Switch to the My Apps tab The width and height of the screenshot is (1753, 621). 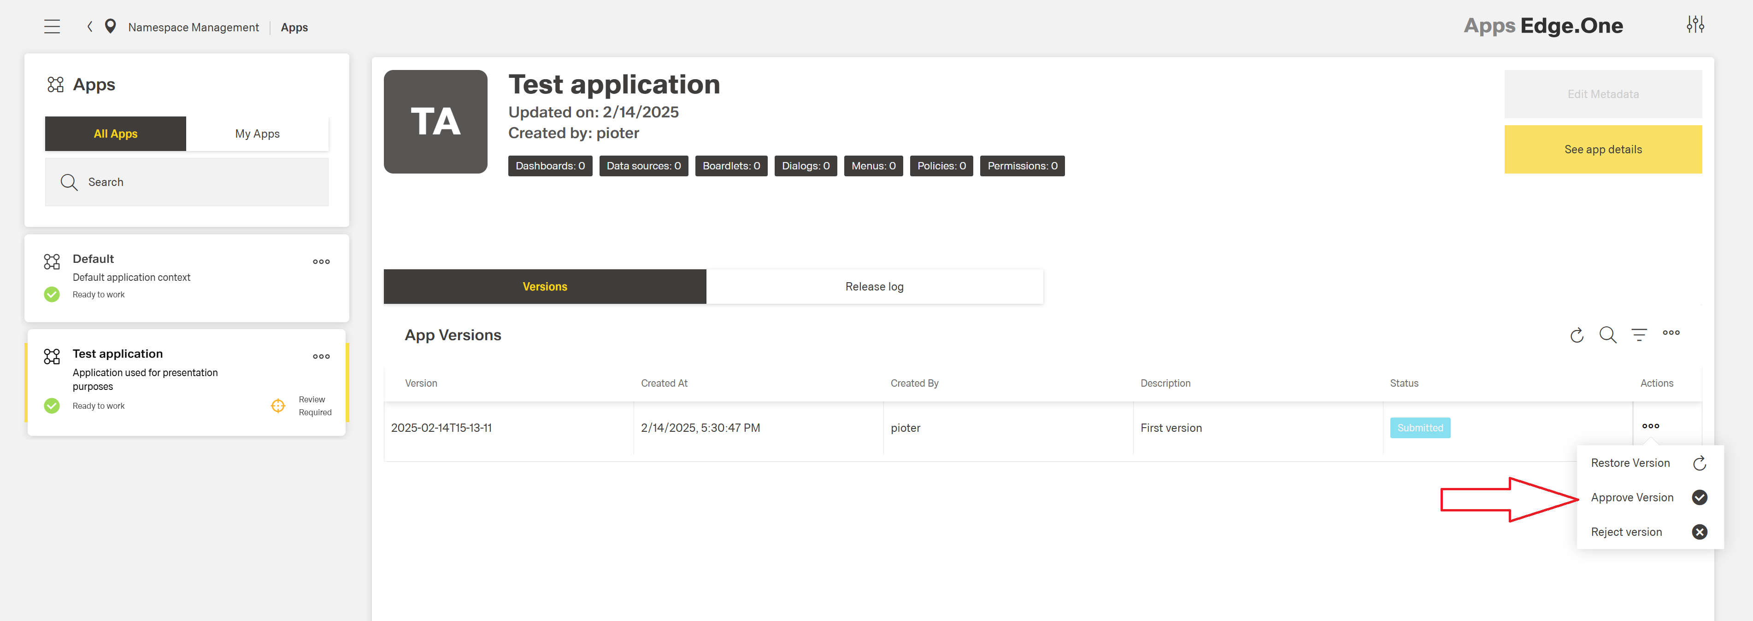(257, 134)
